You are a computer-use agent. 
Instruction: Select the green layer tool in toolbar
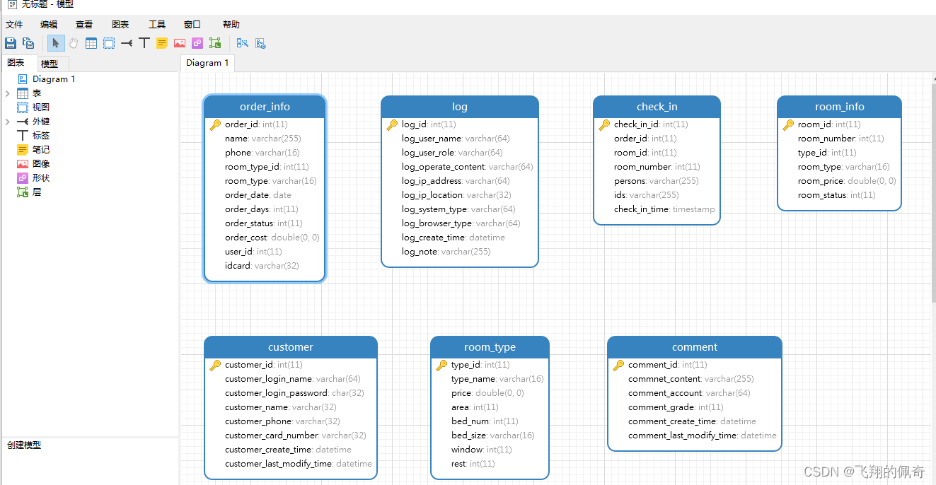[x=215, y=43]
